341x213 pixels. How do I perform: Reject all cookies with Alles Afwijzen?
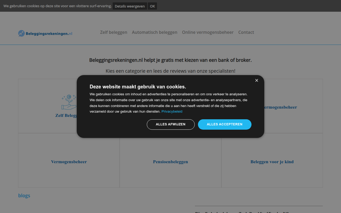(x=171, y=124)
